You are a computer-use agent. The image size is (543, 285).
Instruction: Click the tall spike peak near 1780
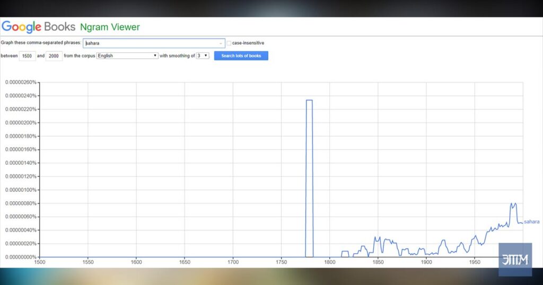[x=309, y=100]
